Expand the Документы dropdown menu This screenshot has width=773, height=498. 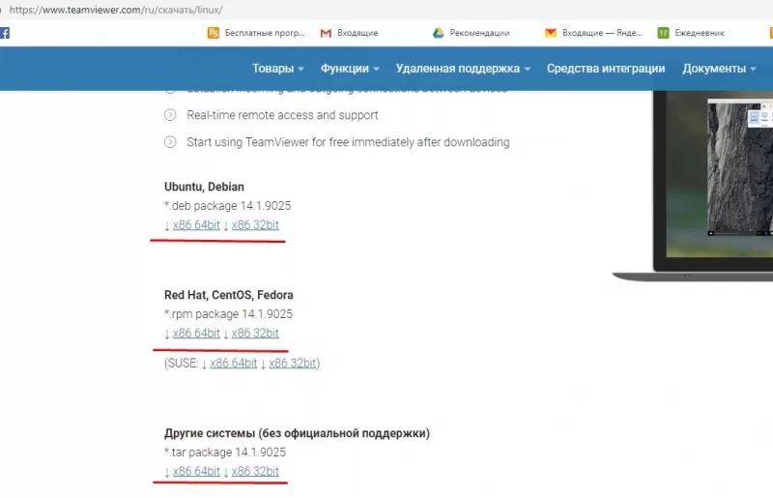pos(719,69)
